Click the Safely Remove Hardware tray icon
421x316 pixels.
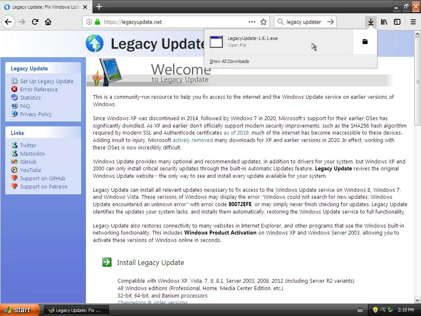pos(391,310)
